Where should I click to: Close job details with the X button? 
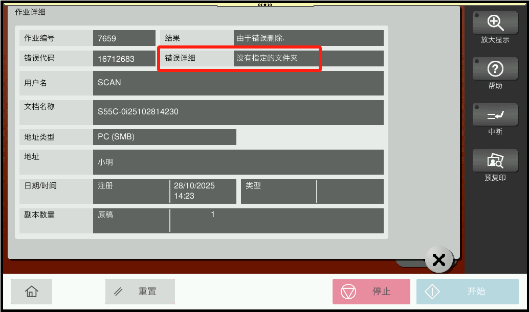point(438,260)
